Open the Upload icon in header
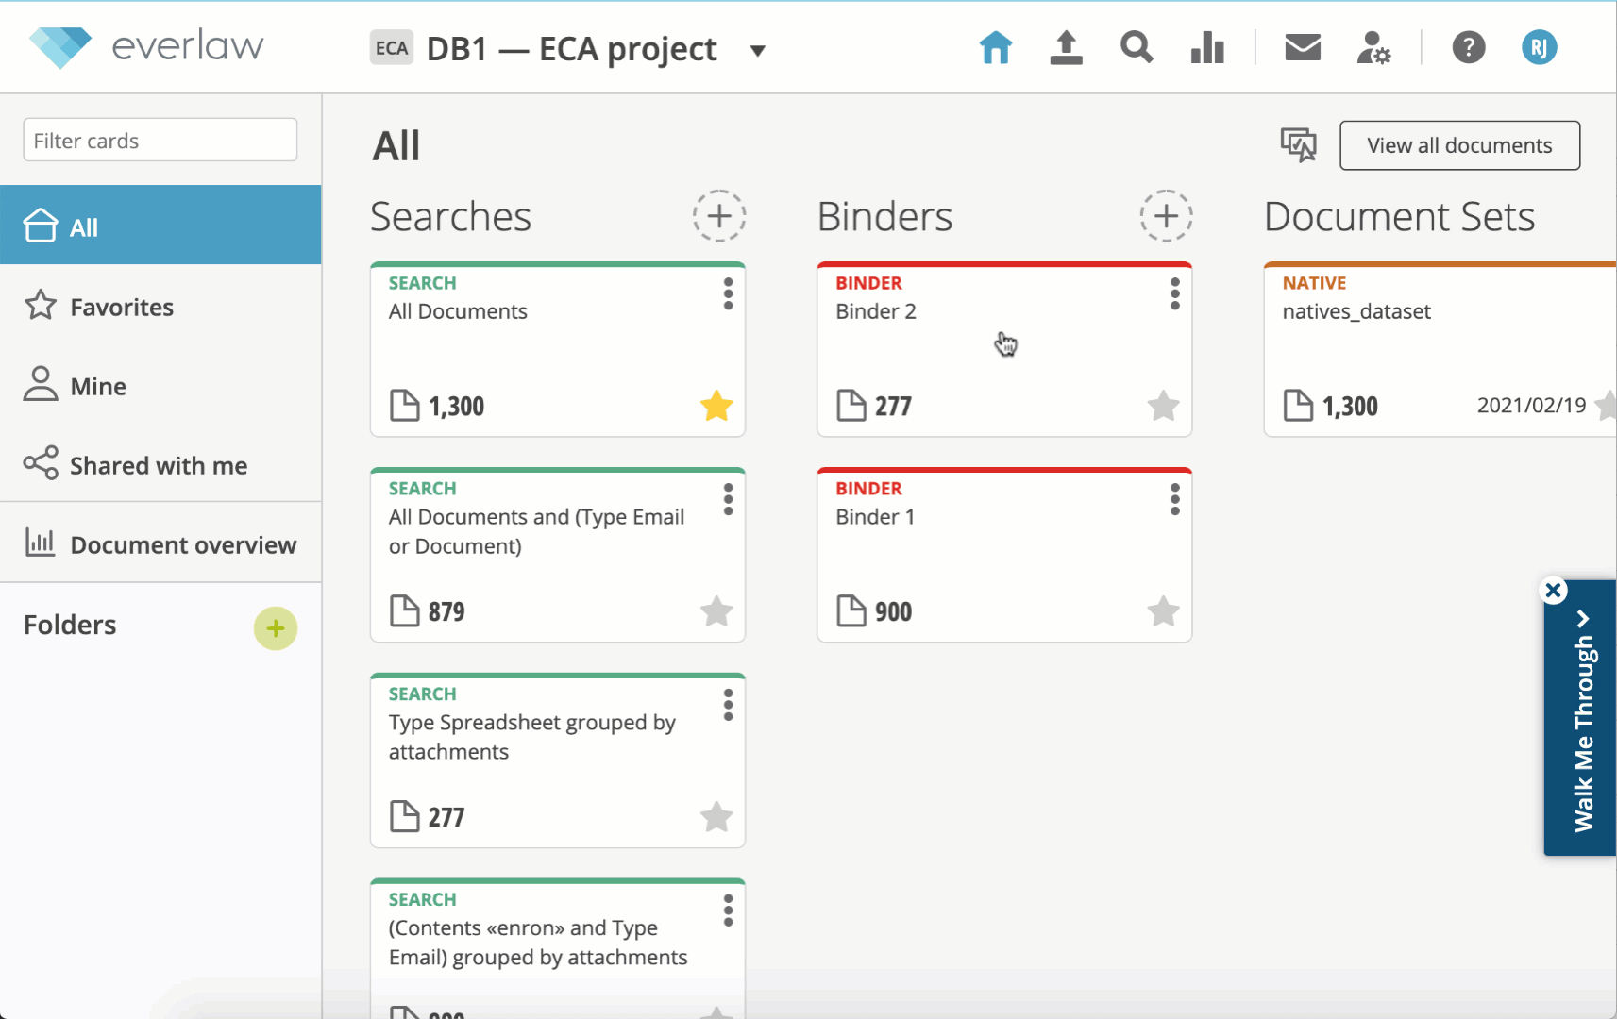Screen dimensions: 1617x1019 [1066, 47]
